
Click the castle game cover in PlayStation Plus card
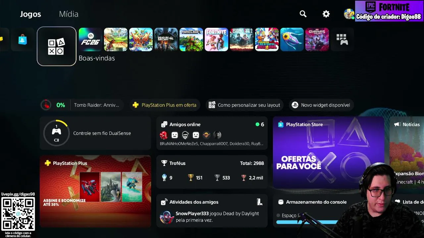(111, 187)
